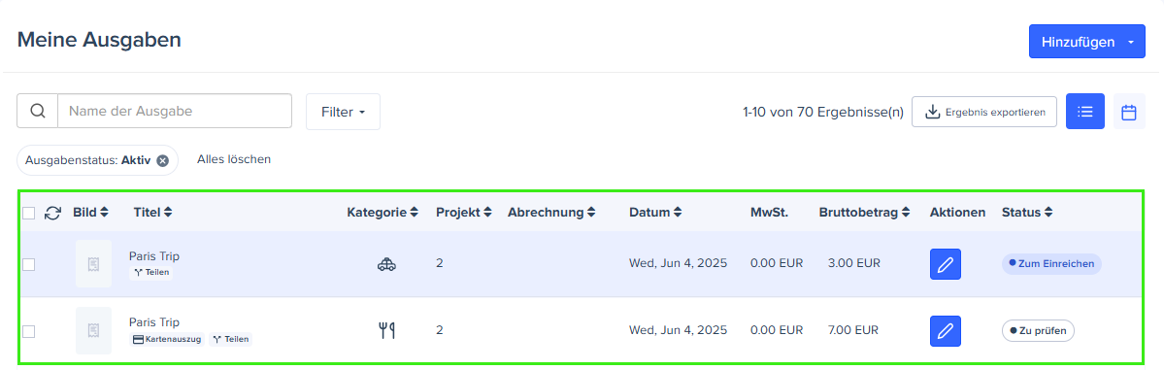Tick the select-all checkbox in header
The image size is (1164, 370).
click(x=28, y=214)
